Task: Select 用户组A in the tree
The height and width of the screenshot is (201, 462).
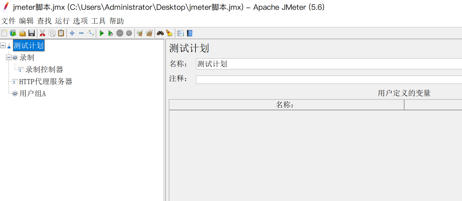Action: coord(33,94)
